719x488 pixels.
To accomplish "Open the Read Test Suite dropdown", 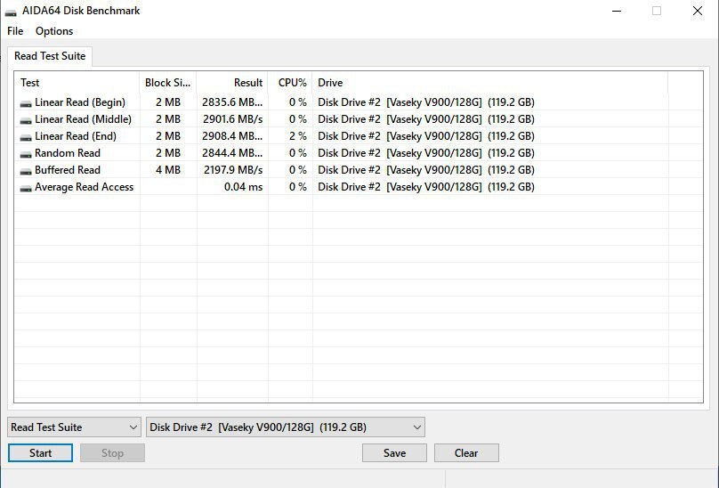I will pos(74,427).
